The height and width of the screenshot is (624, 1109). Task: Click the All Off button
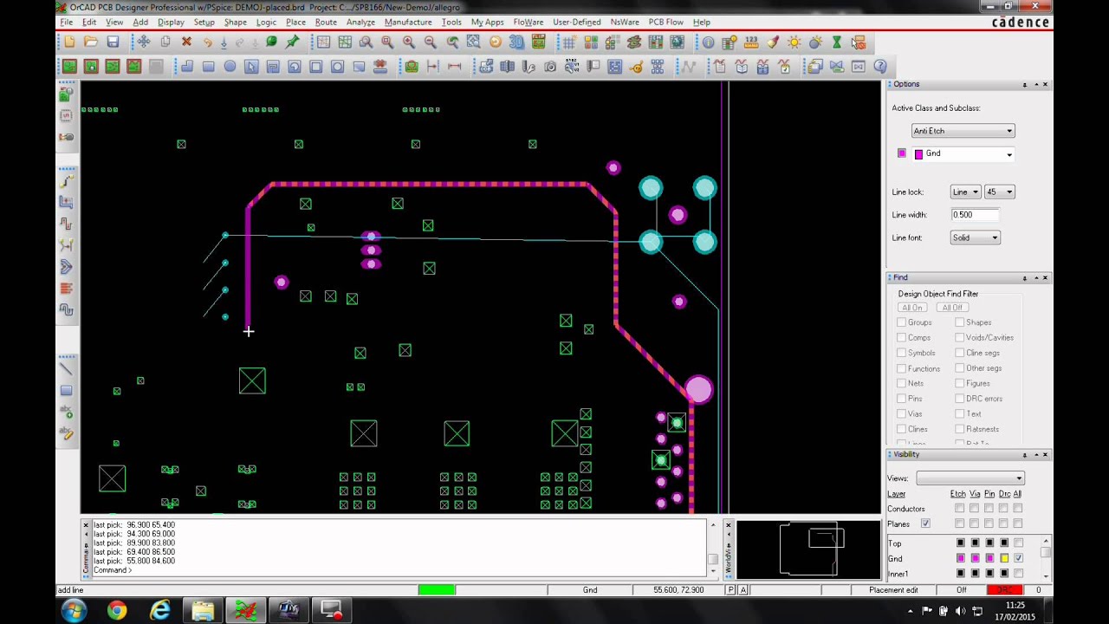tap(952, 308)
